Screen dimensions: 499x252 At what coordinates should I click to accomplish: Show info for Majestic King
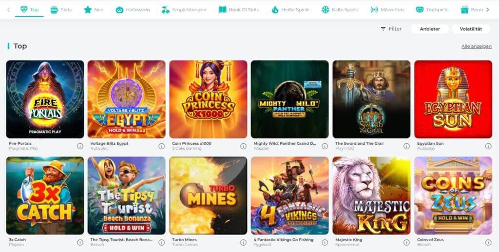pyautogui.click(x=406, y=242)
